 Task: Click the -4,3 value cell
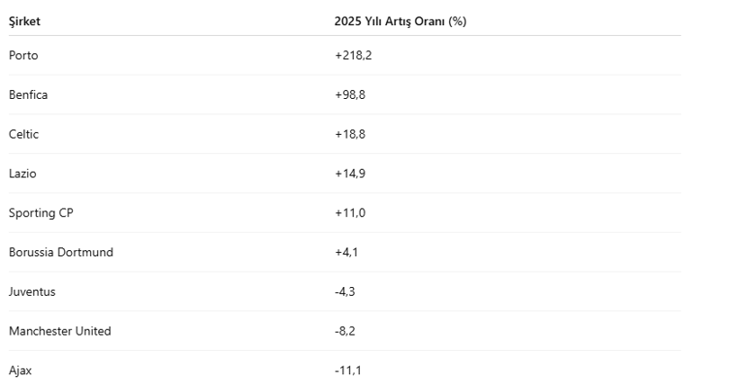coord(345,292)
